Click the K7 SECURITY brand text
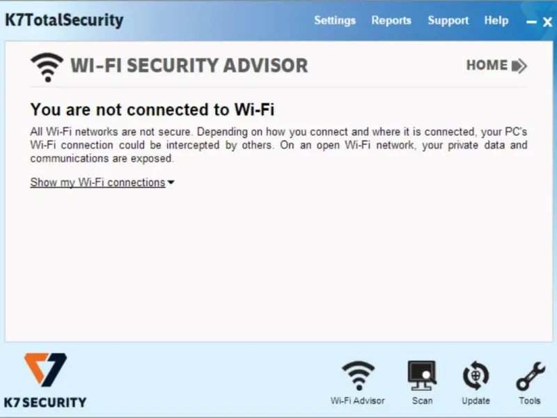The height and width of the screenshot is (418, 557). click(x=45, y=403)
